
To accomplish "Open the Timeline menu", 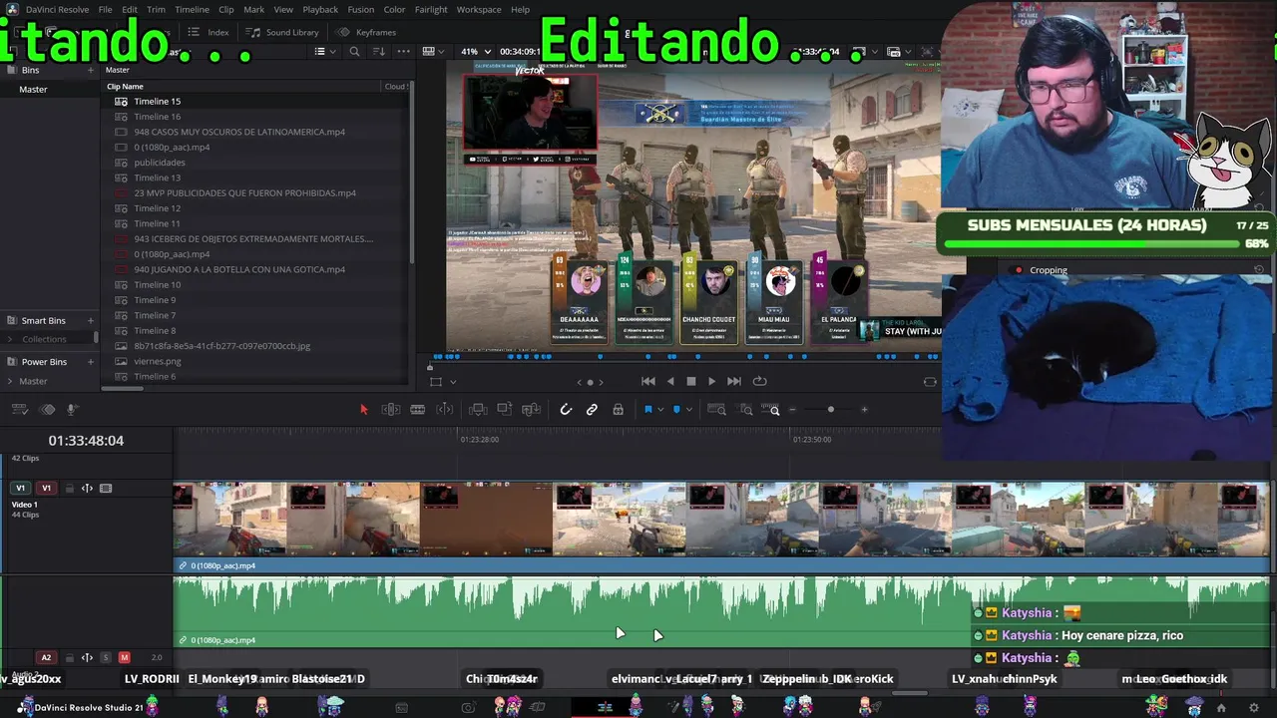I will coord(192,10).
